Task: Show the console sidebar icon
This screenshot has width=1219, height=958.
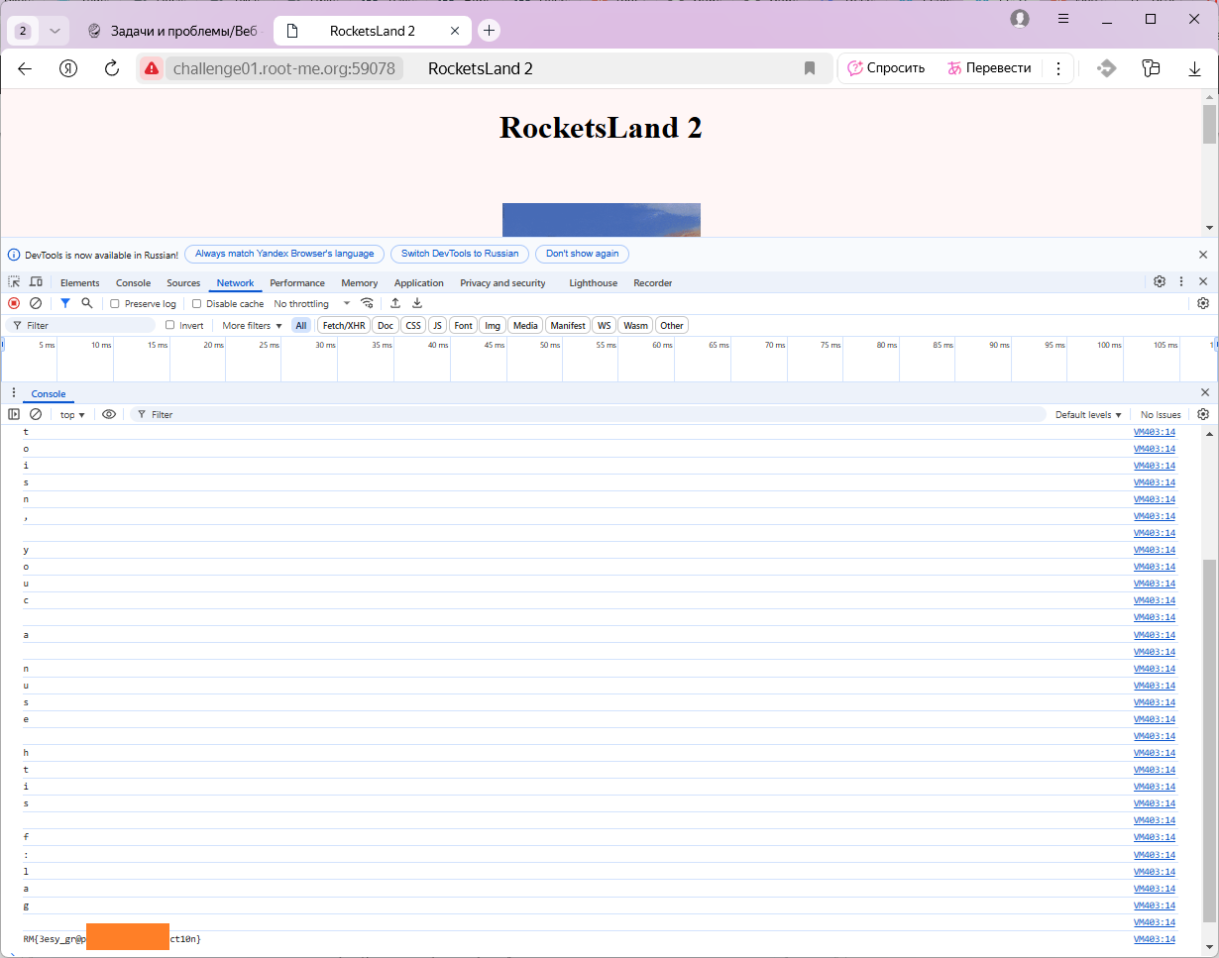Action: point(14,414)
